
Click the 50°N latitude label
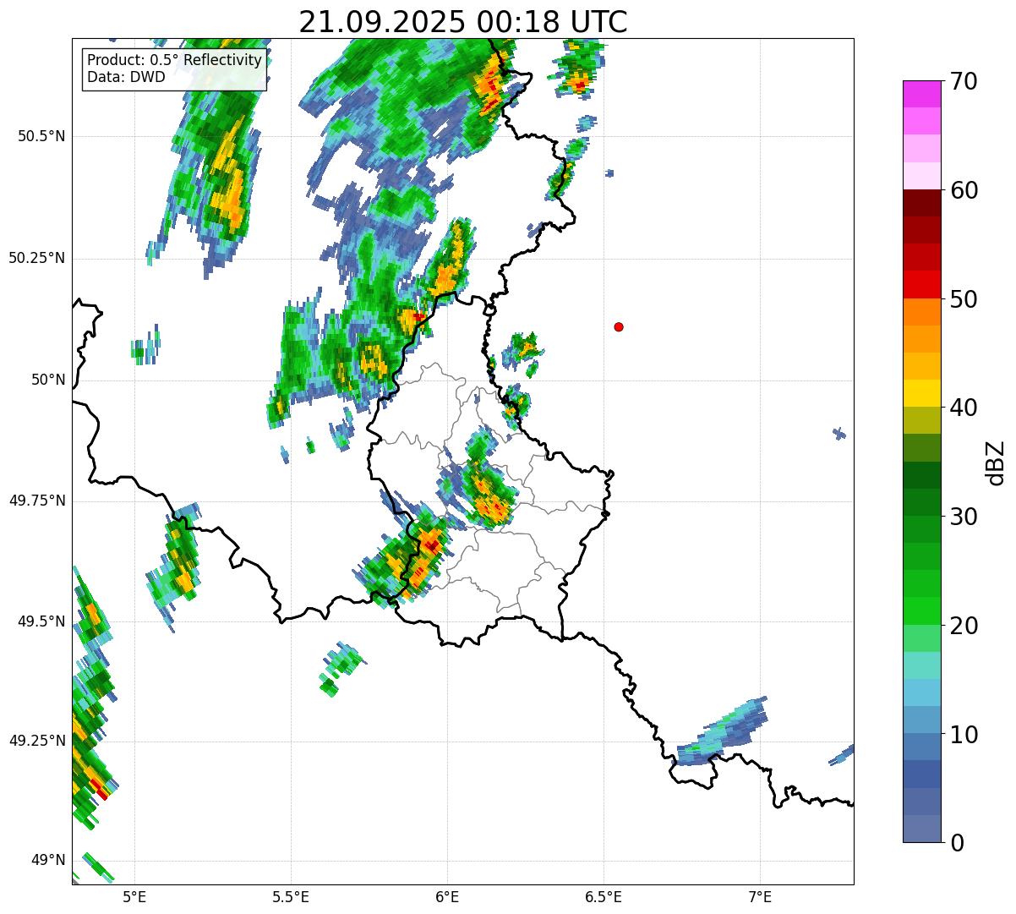coord(48,380)
